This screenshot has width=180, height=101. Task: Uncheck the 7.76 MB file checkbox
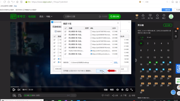[65, 54]
